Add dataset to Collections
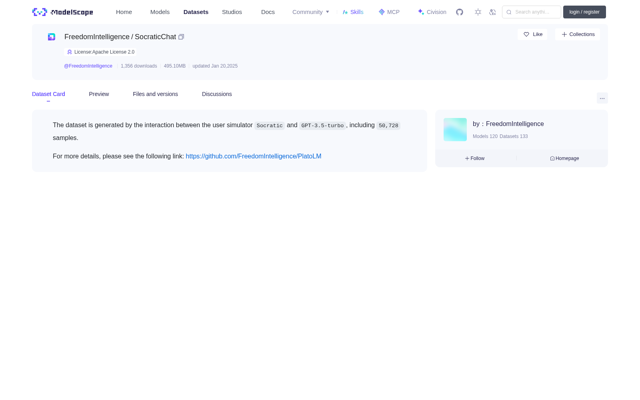 pyautogui.click(x=578, y=34)
